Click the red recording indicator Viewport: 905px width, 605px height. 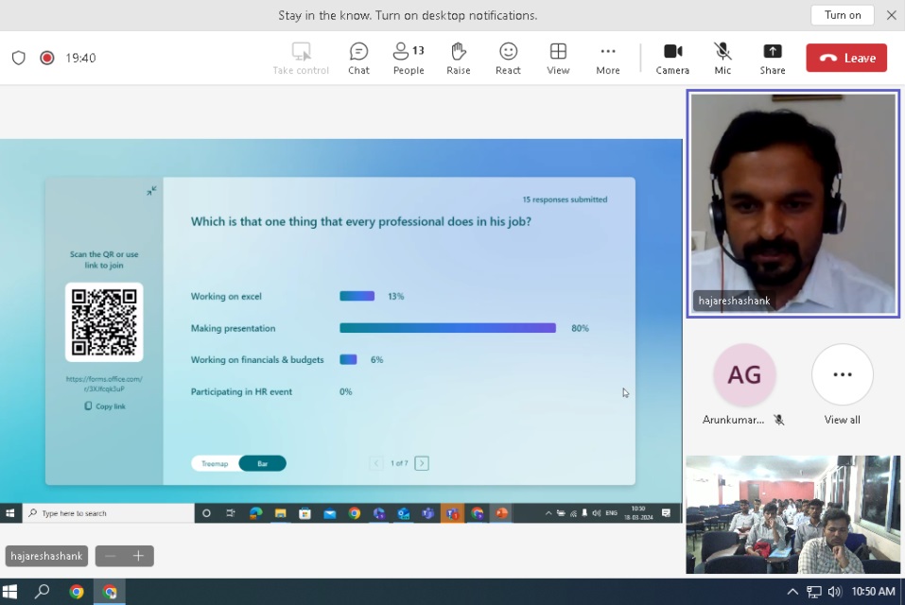tap(47, 58)
